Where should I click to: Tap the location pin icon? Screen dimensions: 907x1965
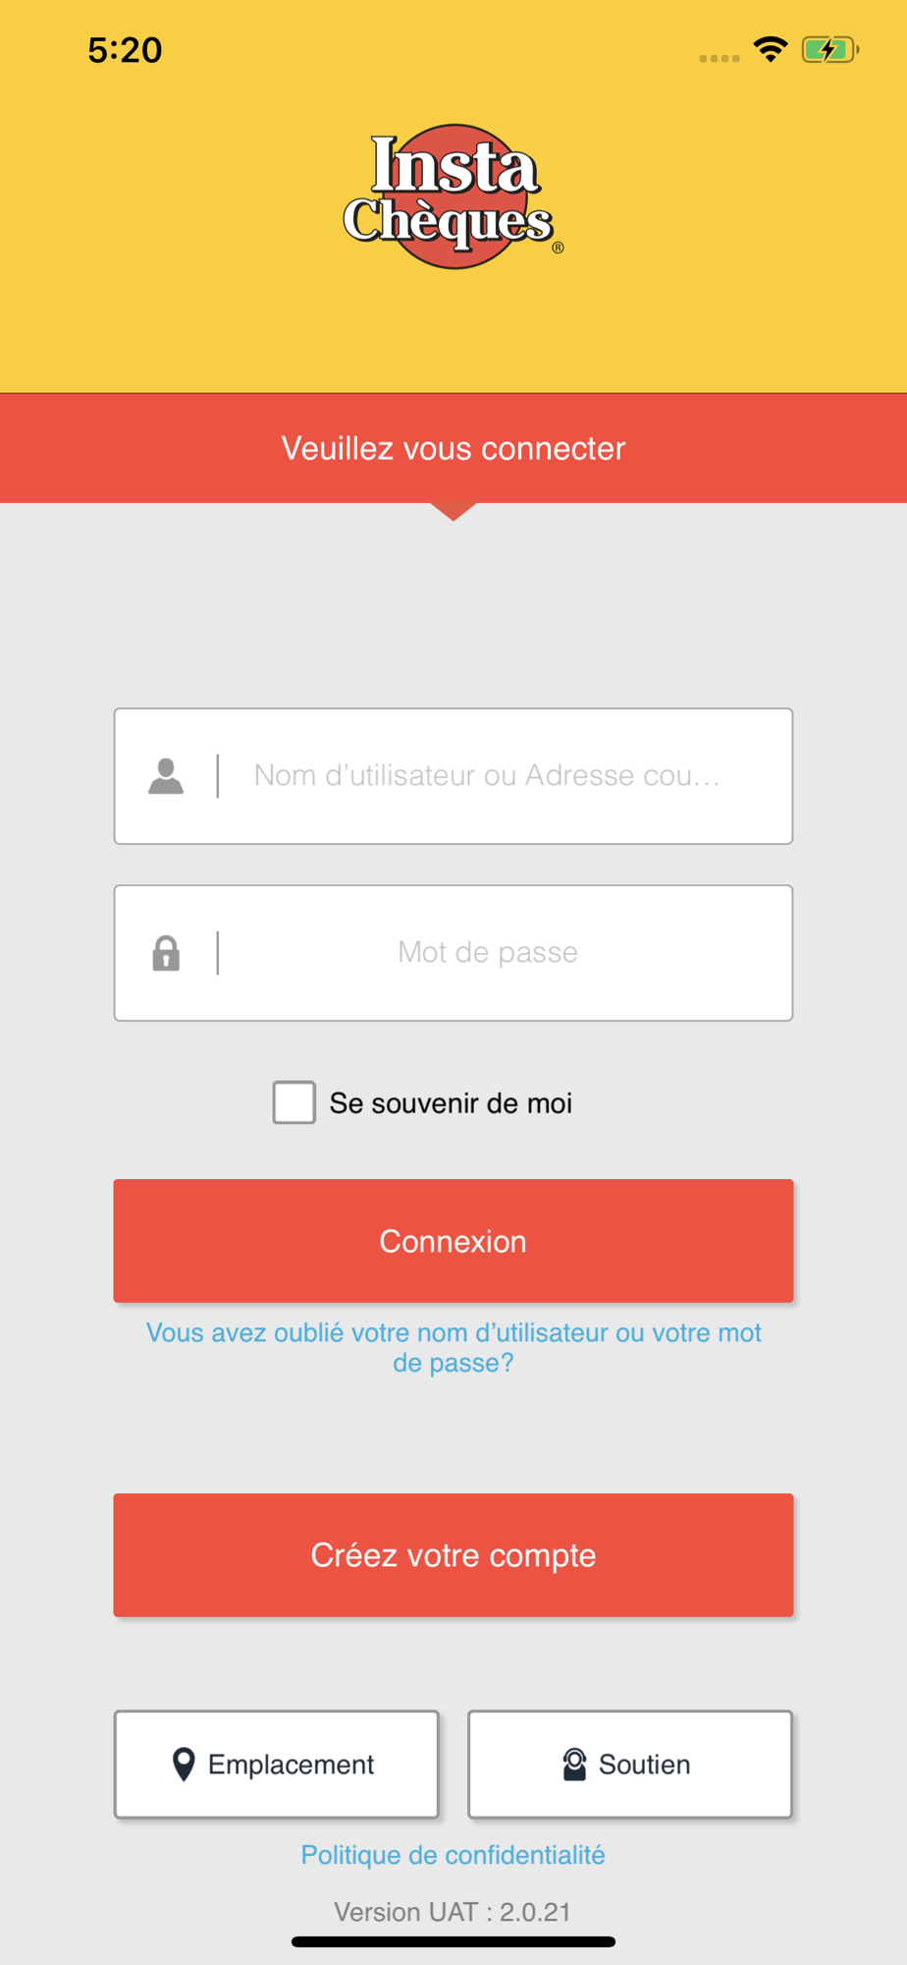(x=184, y=1765)
